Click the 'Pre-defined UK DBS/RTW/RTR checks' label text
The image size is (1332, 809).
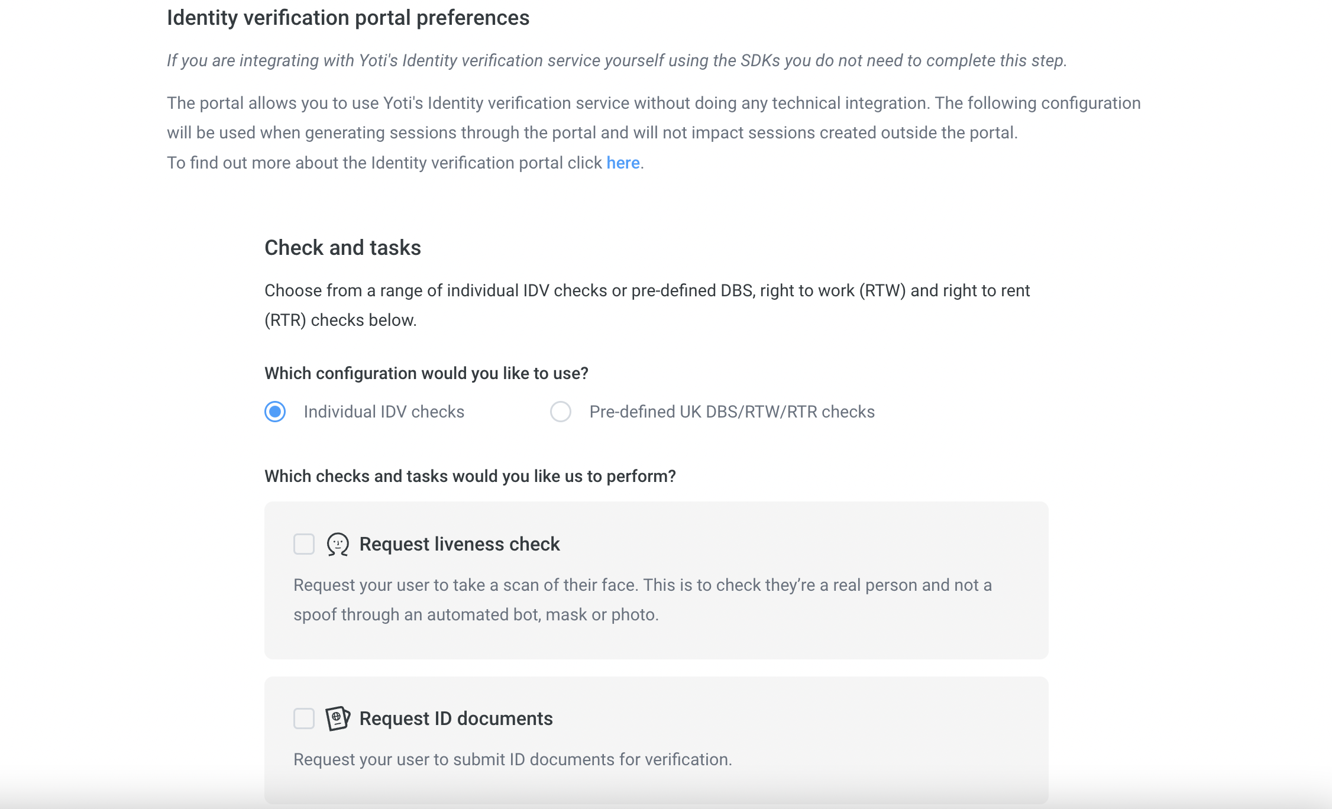pos(732,412)
